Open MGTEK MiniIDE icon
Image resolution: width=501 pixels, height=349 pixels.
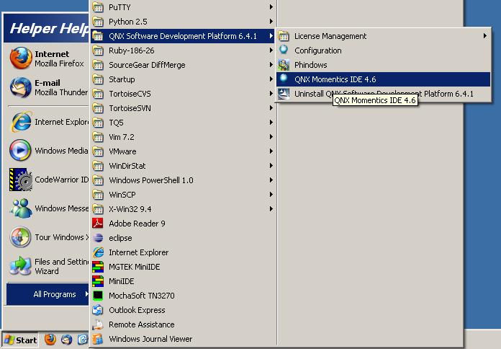coord(98,267)
